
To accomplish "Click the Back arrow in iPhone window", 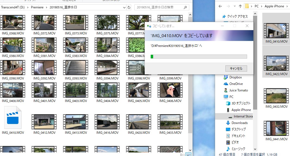I will click(x=220, y=6).
